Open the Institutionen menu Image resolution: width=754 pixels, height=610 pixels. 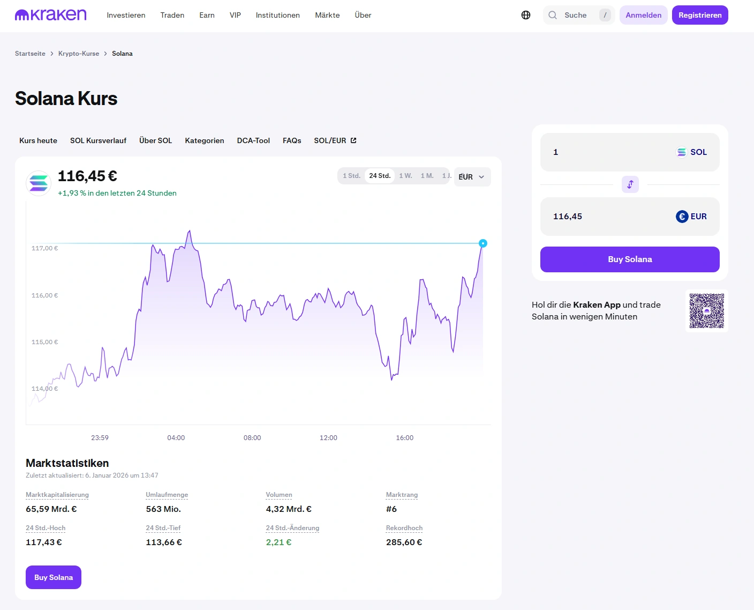coord(278,15)
